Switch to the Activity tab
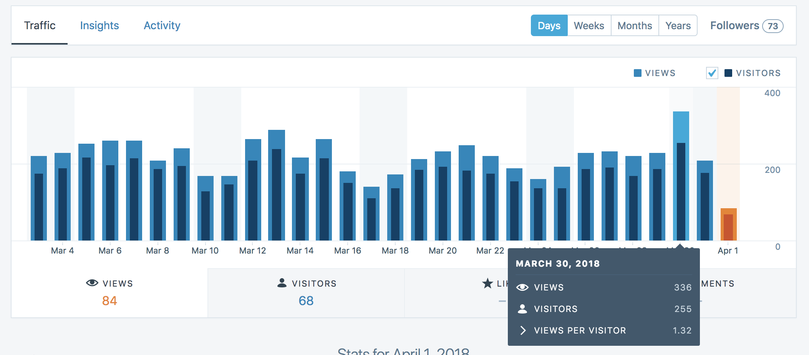The image size is (809, 355). pyautogui.click(x=162, y=25)
